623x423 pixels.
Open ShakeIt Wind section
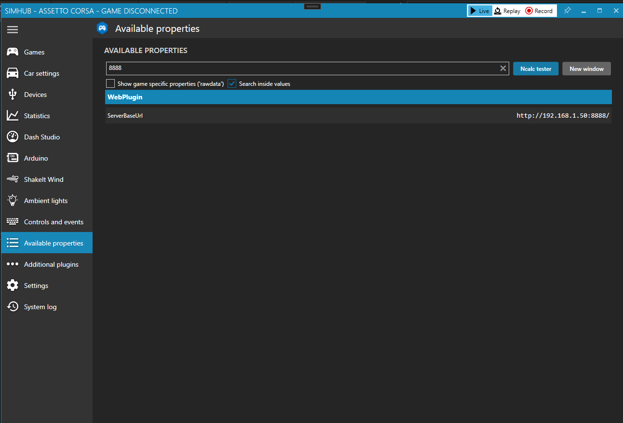(43, 179)
